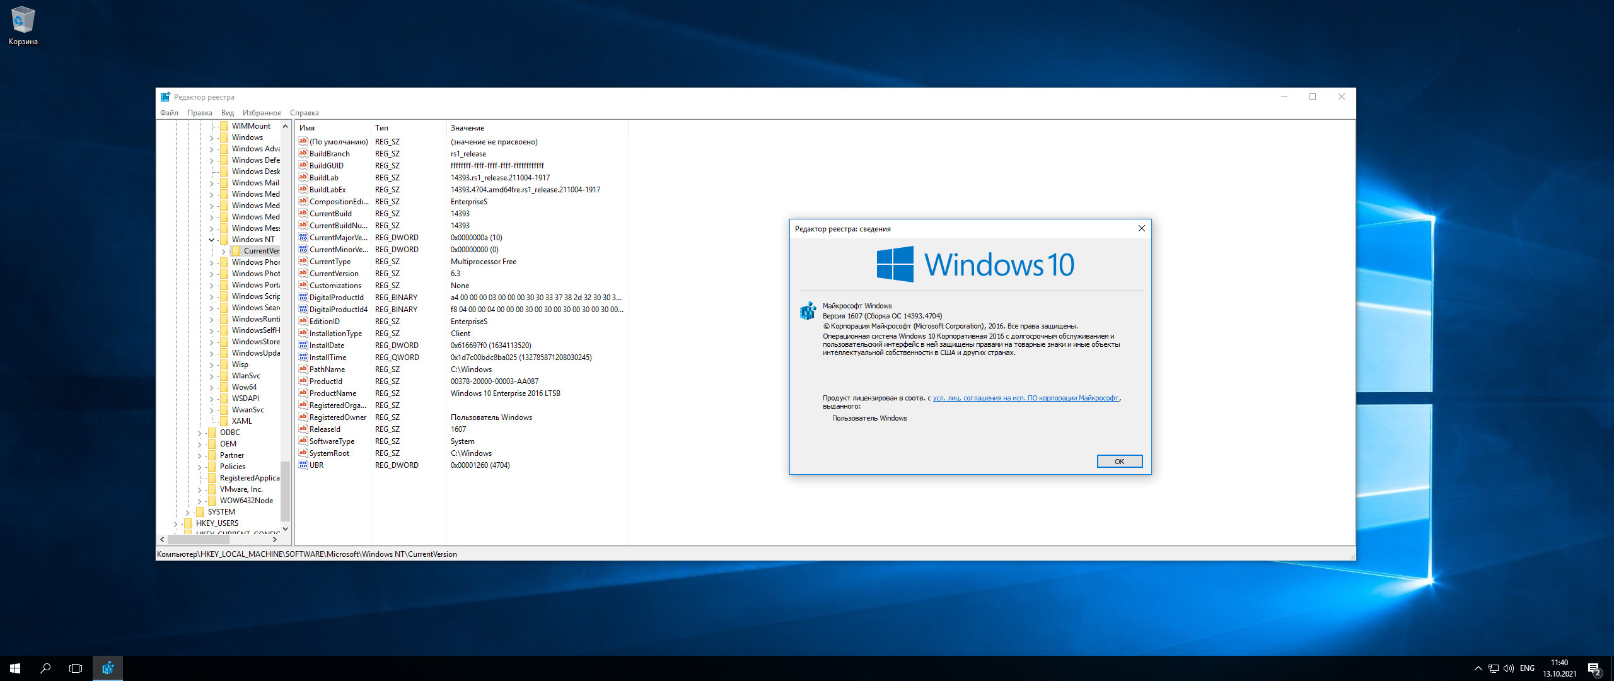Select the XAML folder in tree
The image size is (1614, 681).
tap(241, 421)
